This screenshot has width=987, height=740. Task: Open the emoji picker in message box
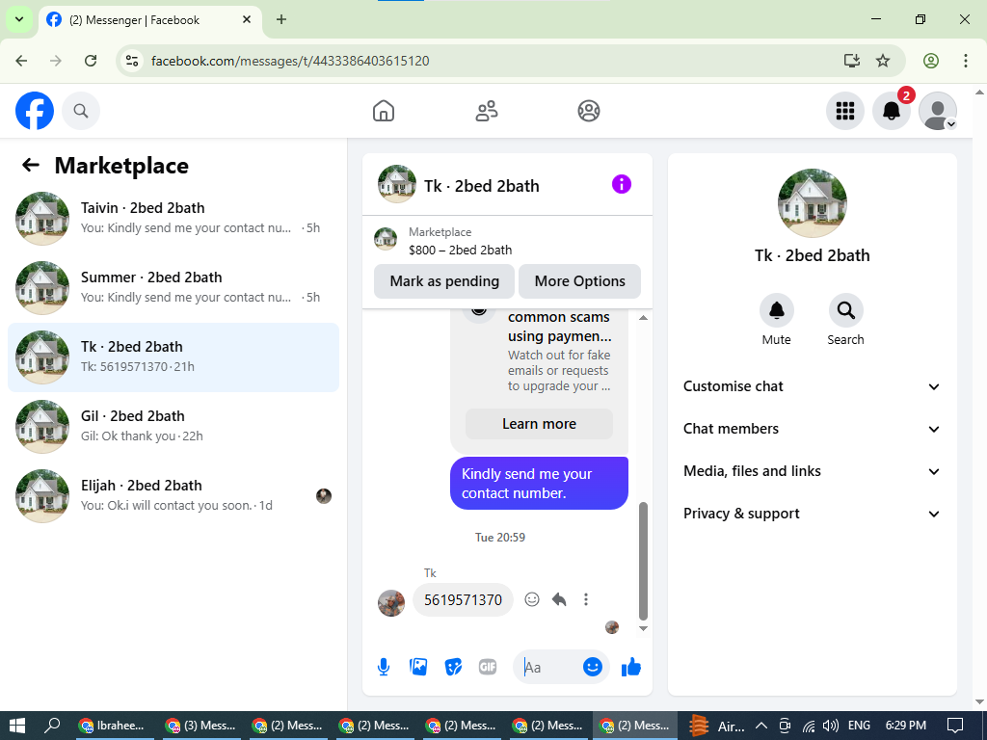(593, 667)
